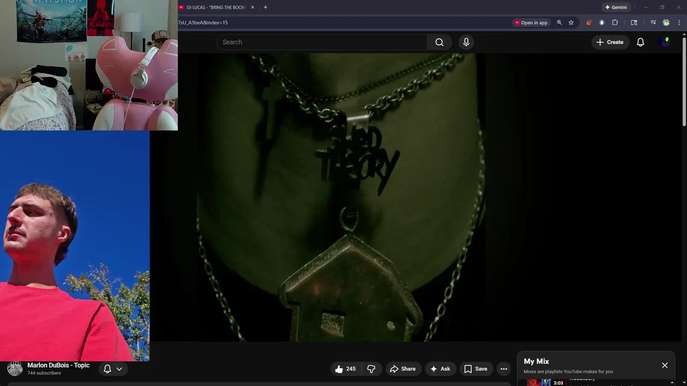Click the YouTube search magnifier button
Screen dimensions: 687x386
[439, 42]
